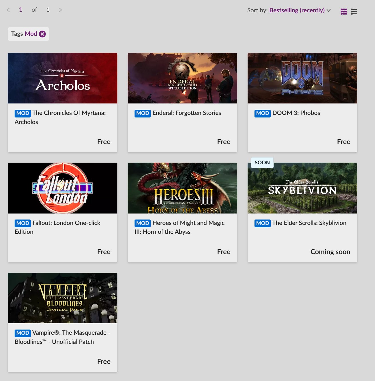The height and width of the screenshot is (381, 375).
Task: Click the Free price on DOOM 3 card
Action: (x=344, y=142)
